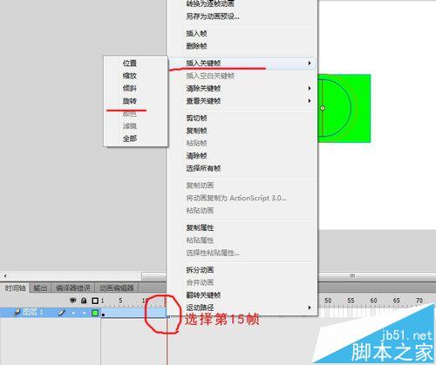Select 位置 in the keyframe submenu
The height and width of the screenshot is (365, 436).
point(130,63)
